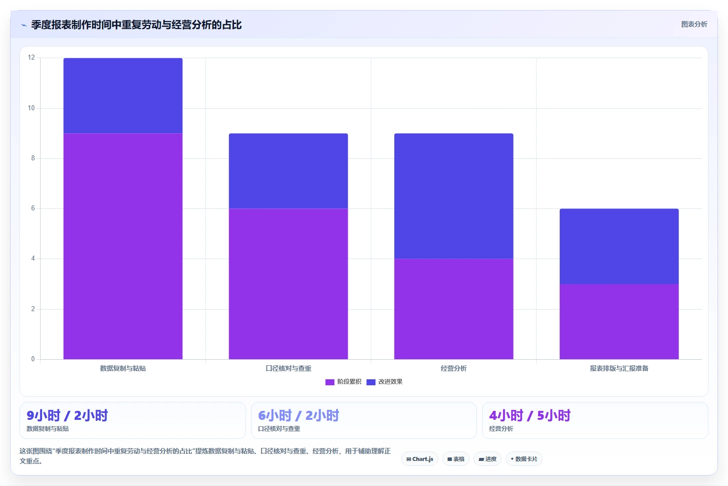Click the blue segment for 报表排版与汇报准备
The height and width of the screenshot is (486, 728).
click(x=619, y=247)
